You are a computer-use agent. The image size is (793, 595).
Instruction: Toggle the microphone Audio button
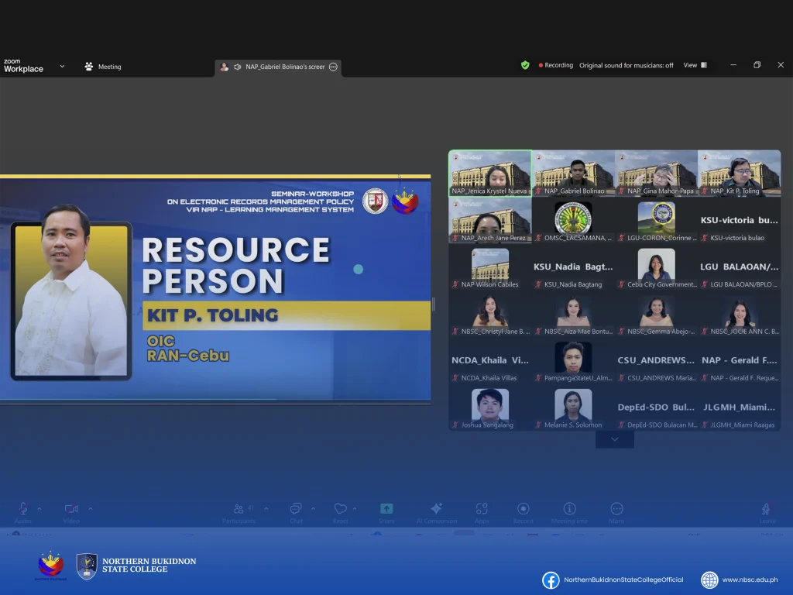coord(23,509)
